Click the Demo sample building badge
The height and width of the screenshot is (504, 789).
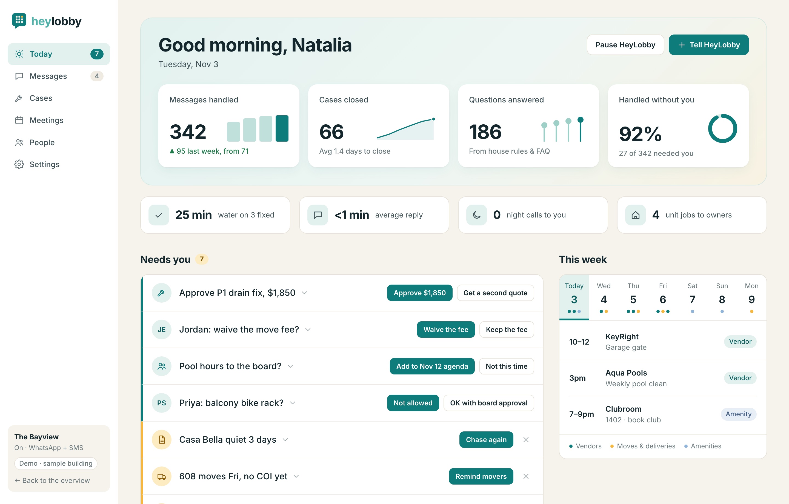click(x=56, y=463)
